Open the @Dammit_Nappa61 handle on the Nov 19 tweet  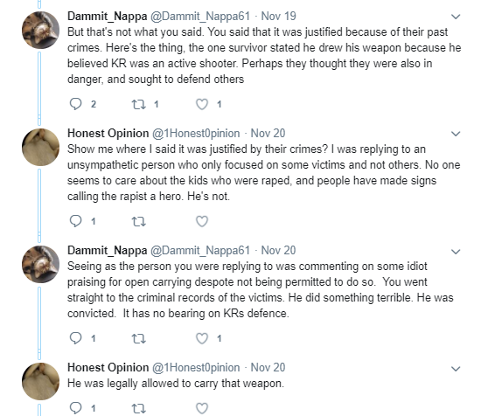[x=200, y=17]
